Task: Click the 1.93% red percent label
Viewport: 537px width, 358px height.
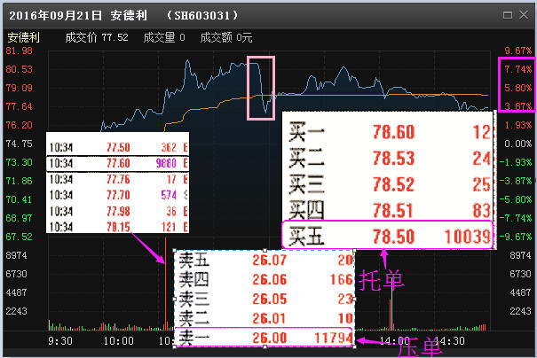Action: 517,125
